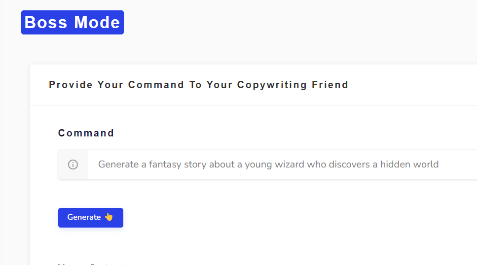477x265 pixels.
Task: Click the word 'Mode' in the page title
Action: click(x=97, y=23)
